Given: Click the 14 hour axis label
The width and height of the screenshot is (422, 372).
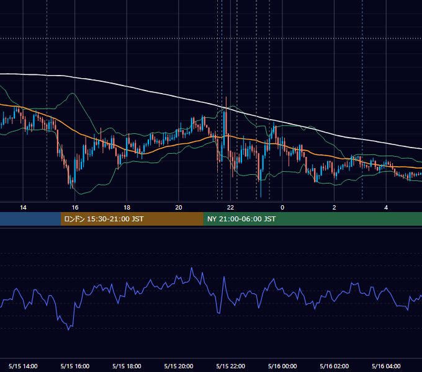Looking at the screenshot, I should [23, 208].
